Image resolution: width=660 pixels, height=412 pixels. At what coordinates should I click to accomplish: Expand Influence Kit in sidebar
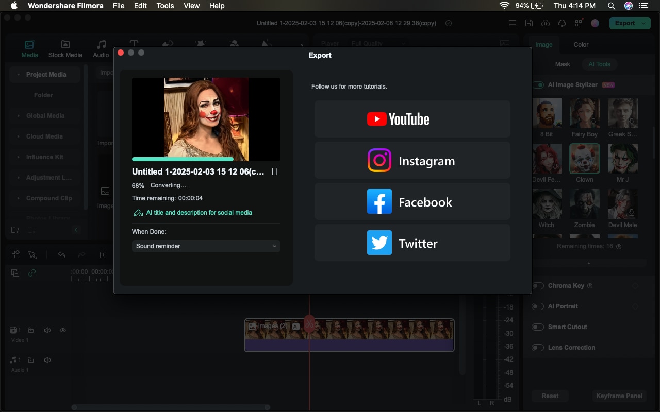pos(19,157)
